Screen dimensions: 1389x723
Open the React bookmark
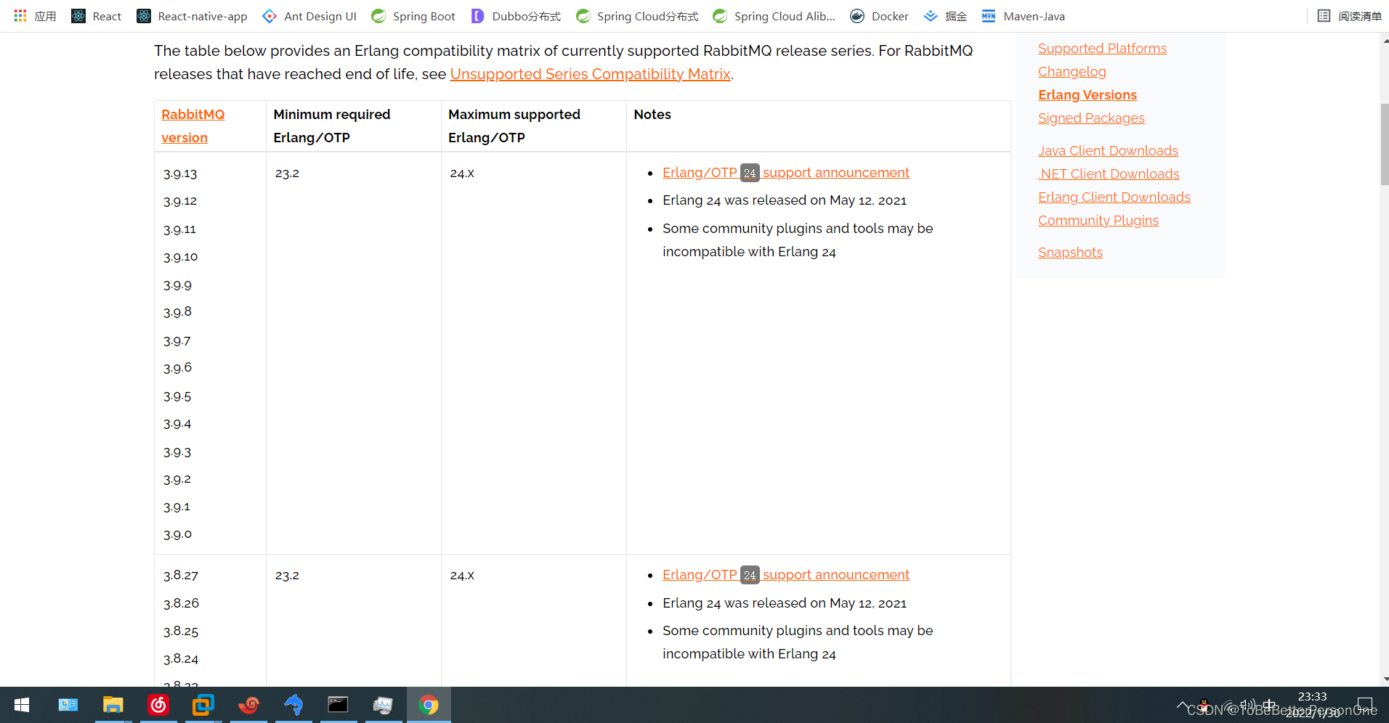point(96,16)
